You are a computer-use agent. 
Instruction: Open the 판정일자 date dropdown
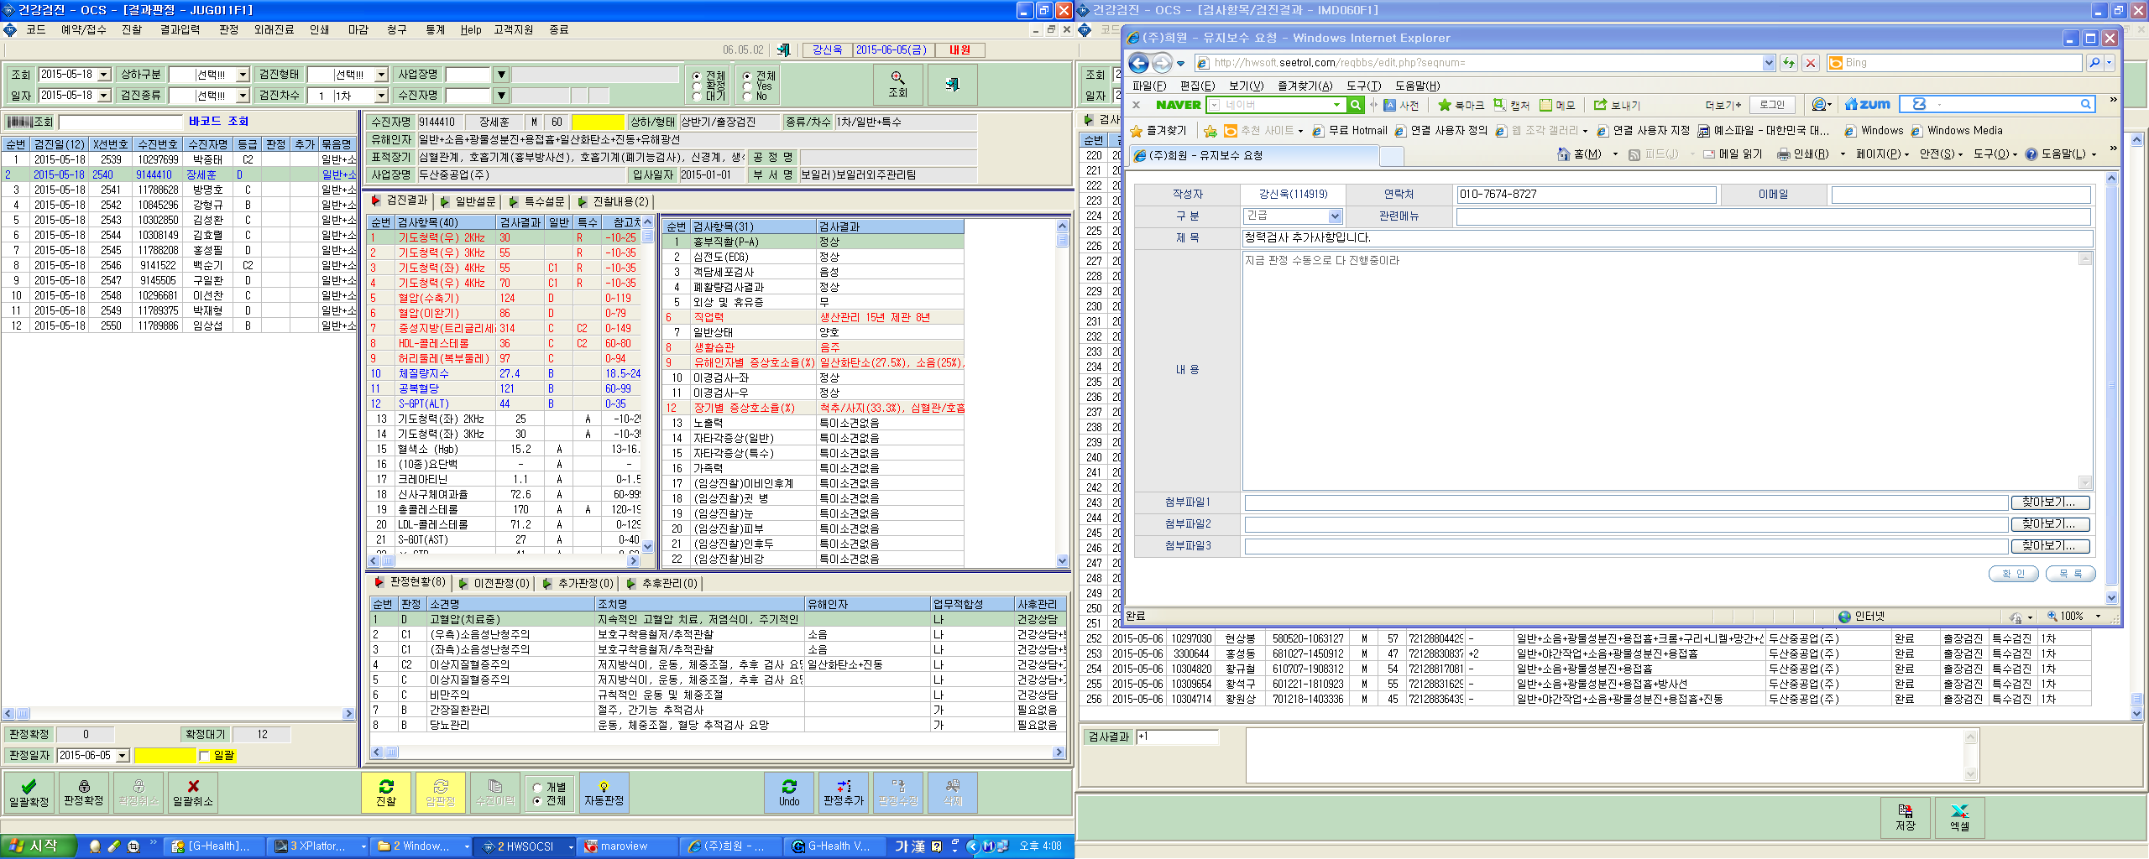coord(123,756)
